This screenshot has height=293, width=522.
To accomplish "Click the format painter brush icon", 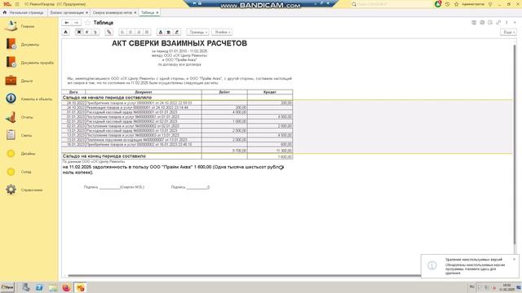I will tap(108, 33).
